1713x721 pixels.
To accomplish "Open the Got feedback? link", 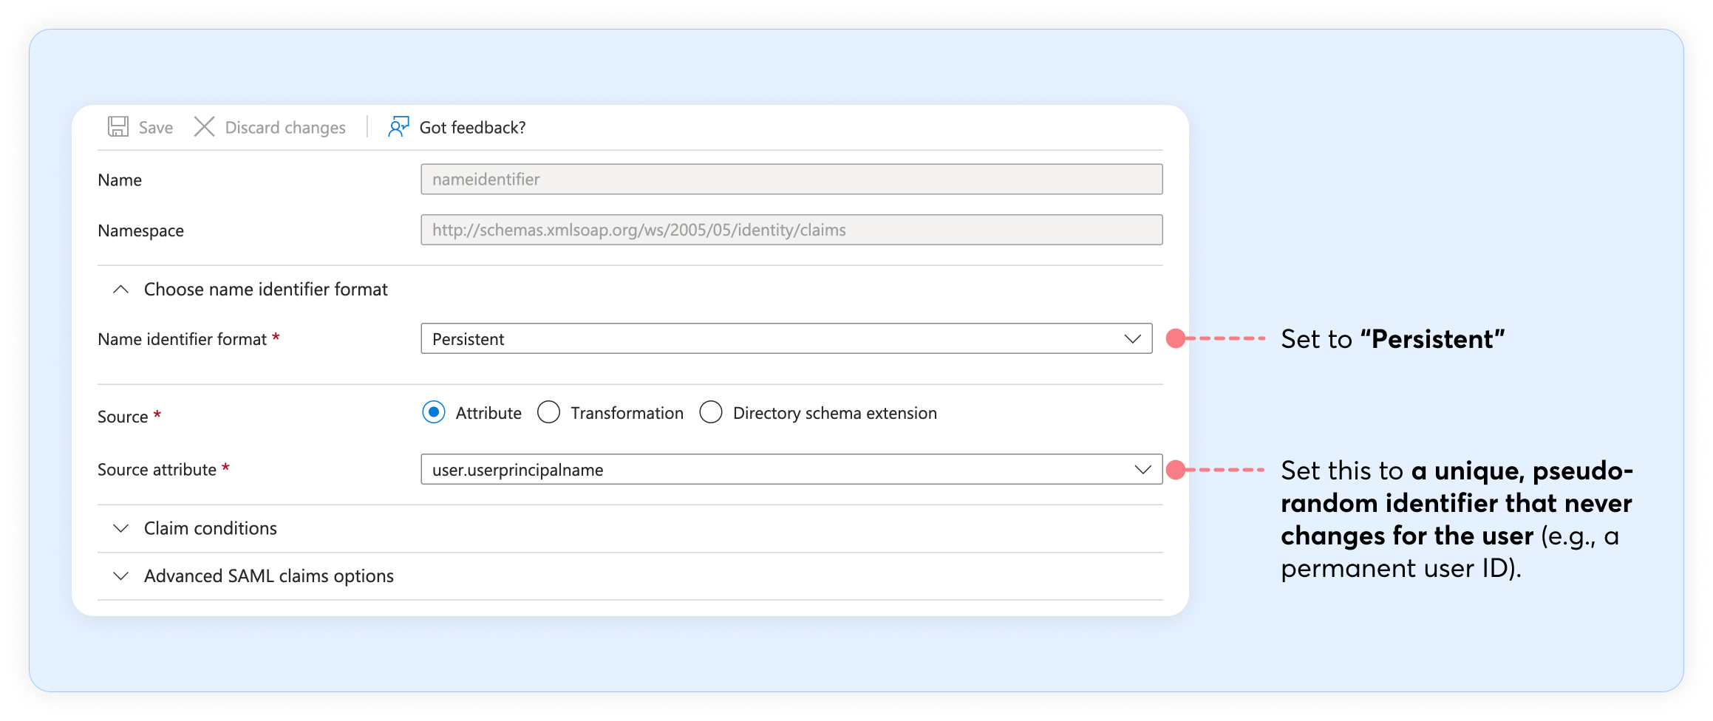I will pyautogui.click(x=472, y=128).
